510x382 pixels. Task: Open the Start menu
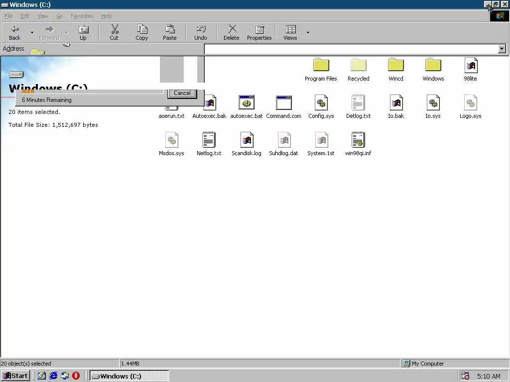point(15,376)
